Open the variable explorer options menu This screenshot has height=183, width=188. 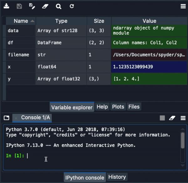tap(183, 6)
